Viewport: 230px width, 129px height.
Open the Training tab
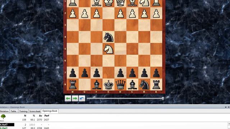23,111
